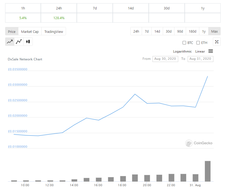Switch chart scale to Logarithmic
225x194 pixels.
click(182, 51)
